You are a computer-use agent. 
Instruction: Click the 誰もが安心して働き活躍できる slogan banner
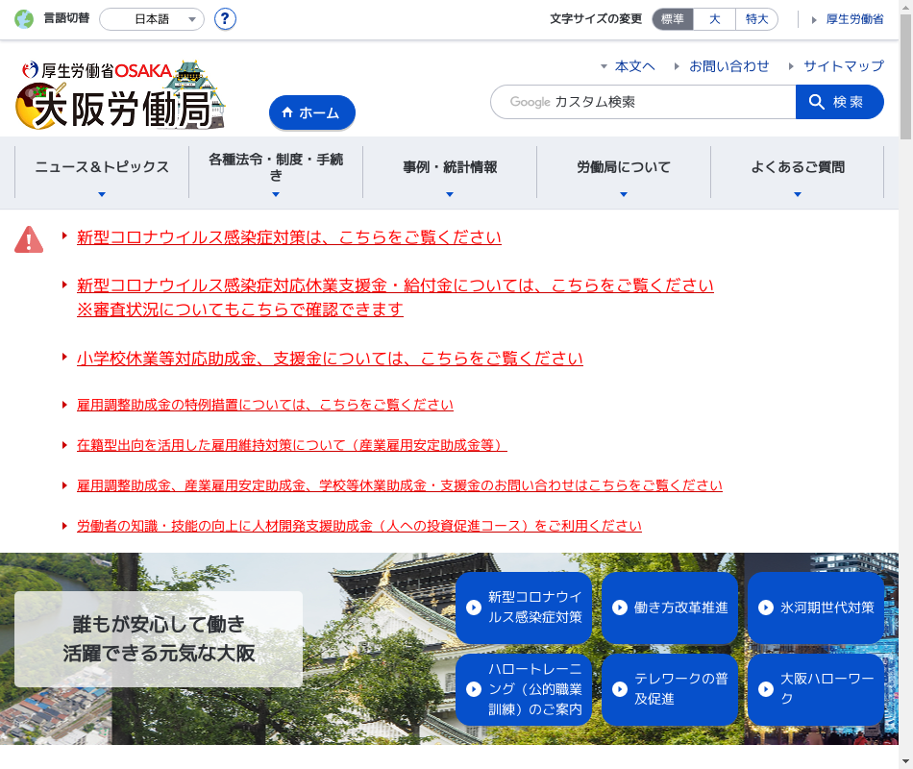159,639
